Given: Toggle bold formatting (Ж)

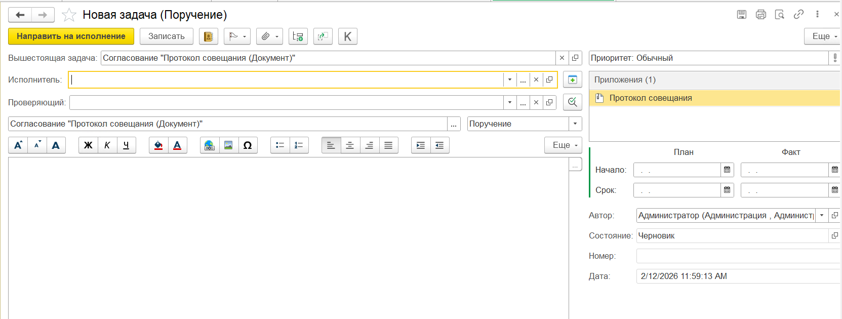Looking at the screenshot, I should coord(88,145).
